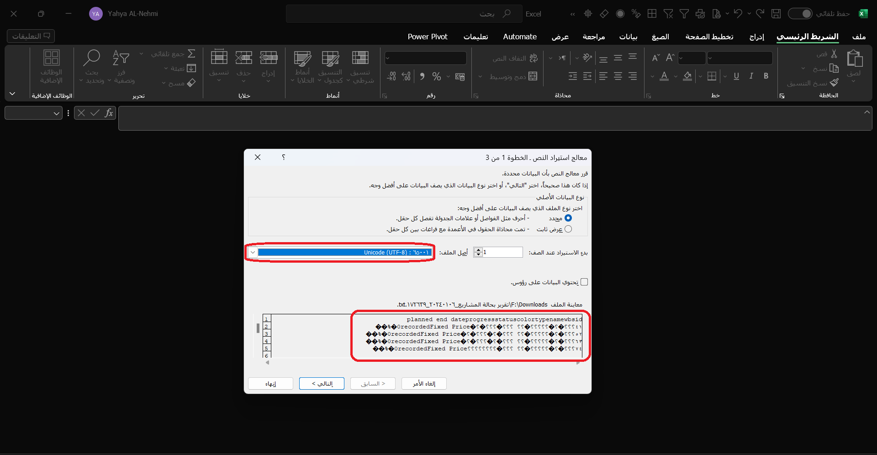Click the Find & Select magnifier icon

[x=91, y=58]
